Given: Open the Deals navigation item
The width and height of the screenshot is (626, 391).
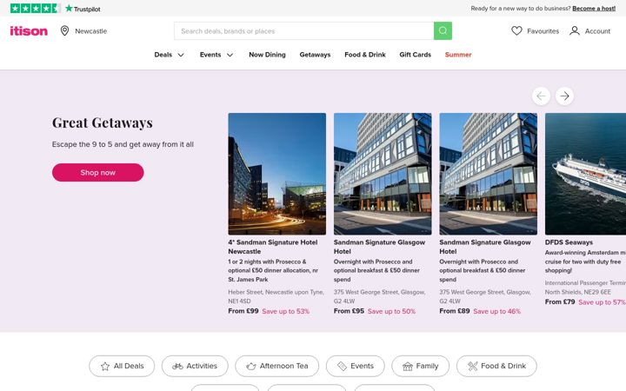Looking at the screenshot, I should 163,55.
